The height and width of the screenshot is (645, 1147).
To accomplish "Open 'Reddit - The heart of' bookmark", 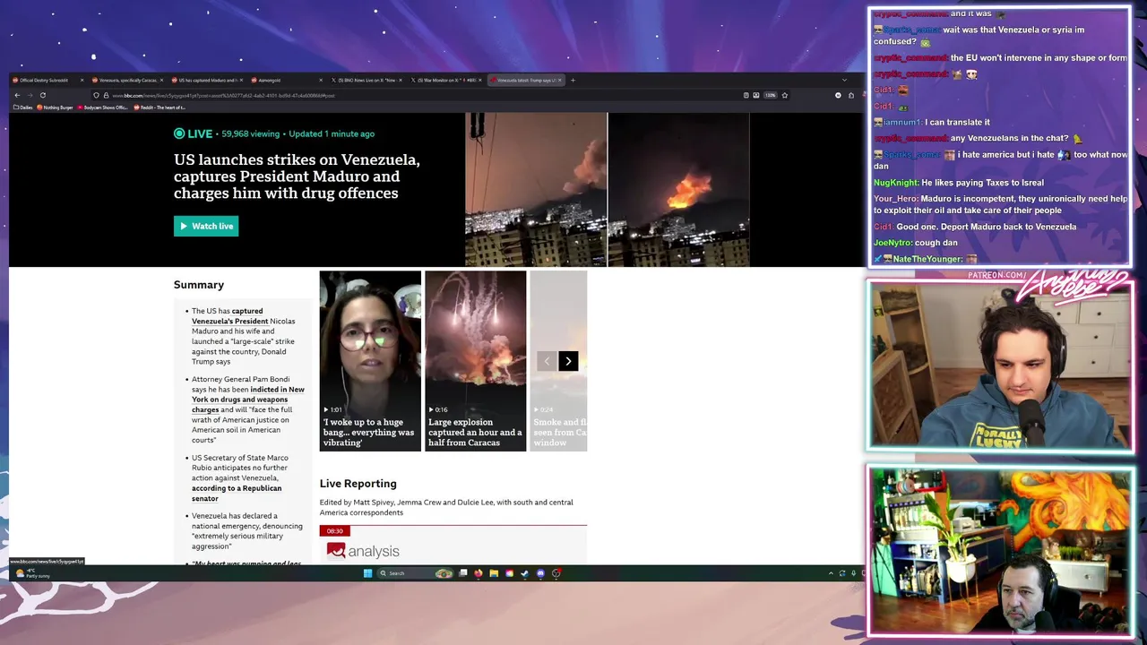I will (160, 107).
